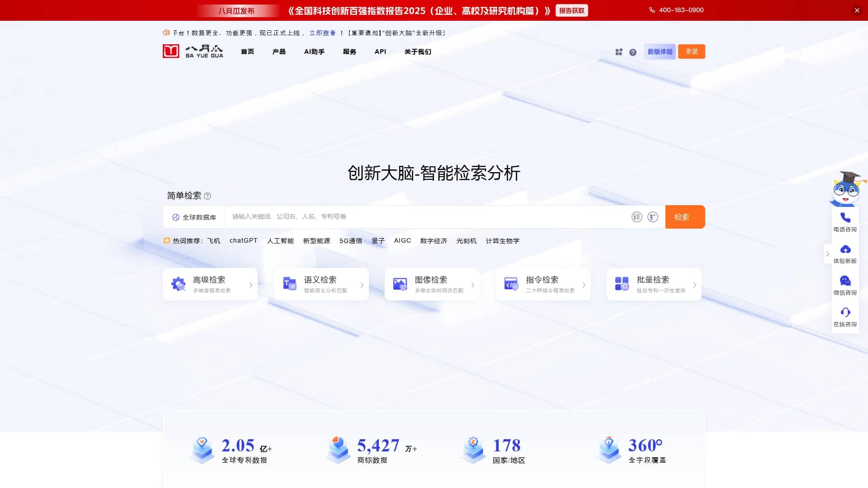The image size is (868, 488).
Task: Click the 360° coverage figure
Action: click(646, 446)
